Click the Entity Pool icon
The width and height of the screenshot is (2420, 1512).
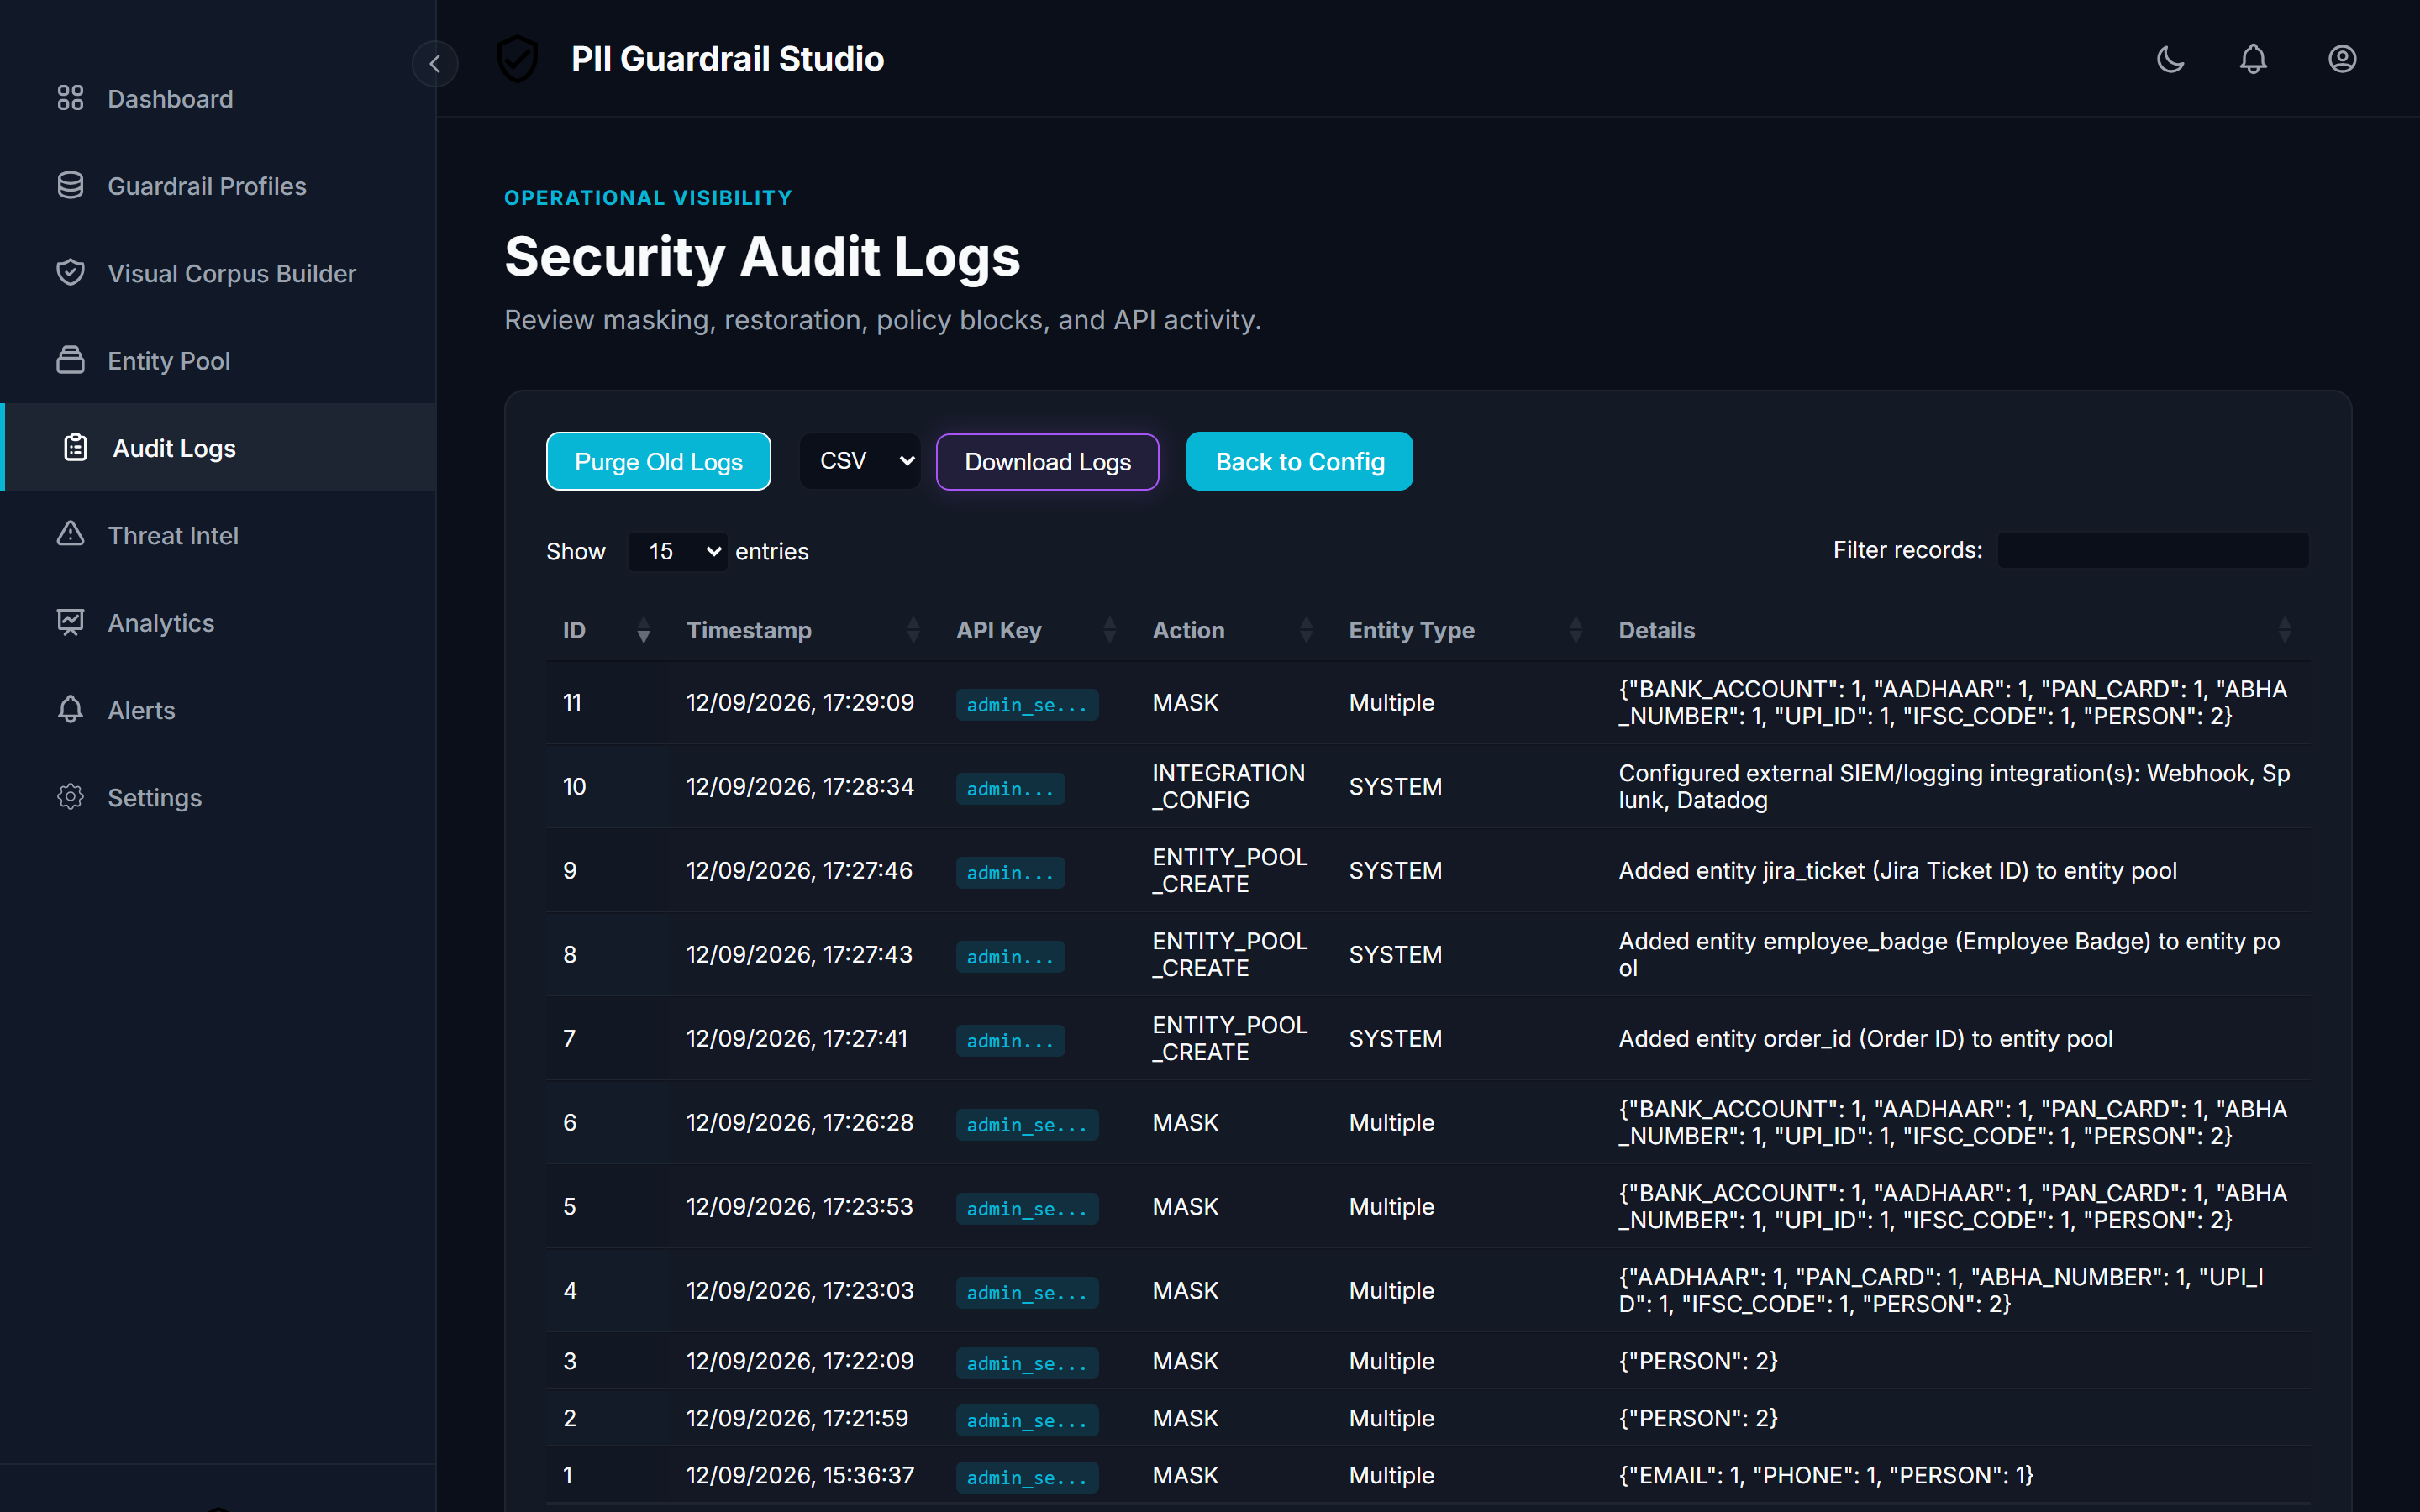click(70, 360)
